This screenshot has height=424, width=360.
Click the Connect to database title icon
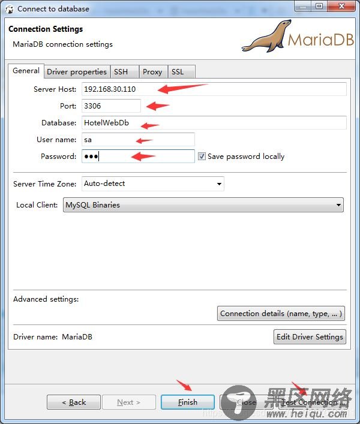pos(10,9)
